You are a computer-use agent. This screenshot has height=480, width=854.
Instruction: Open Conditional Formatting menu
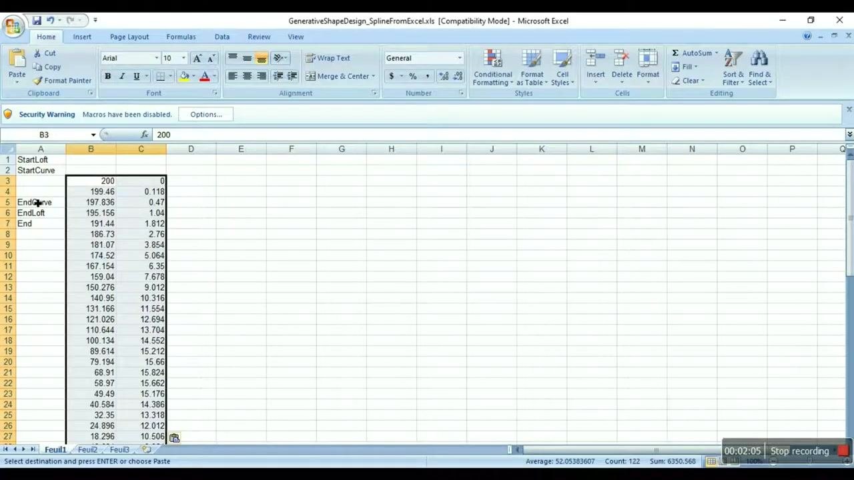(493, 68)
